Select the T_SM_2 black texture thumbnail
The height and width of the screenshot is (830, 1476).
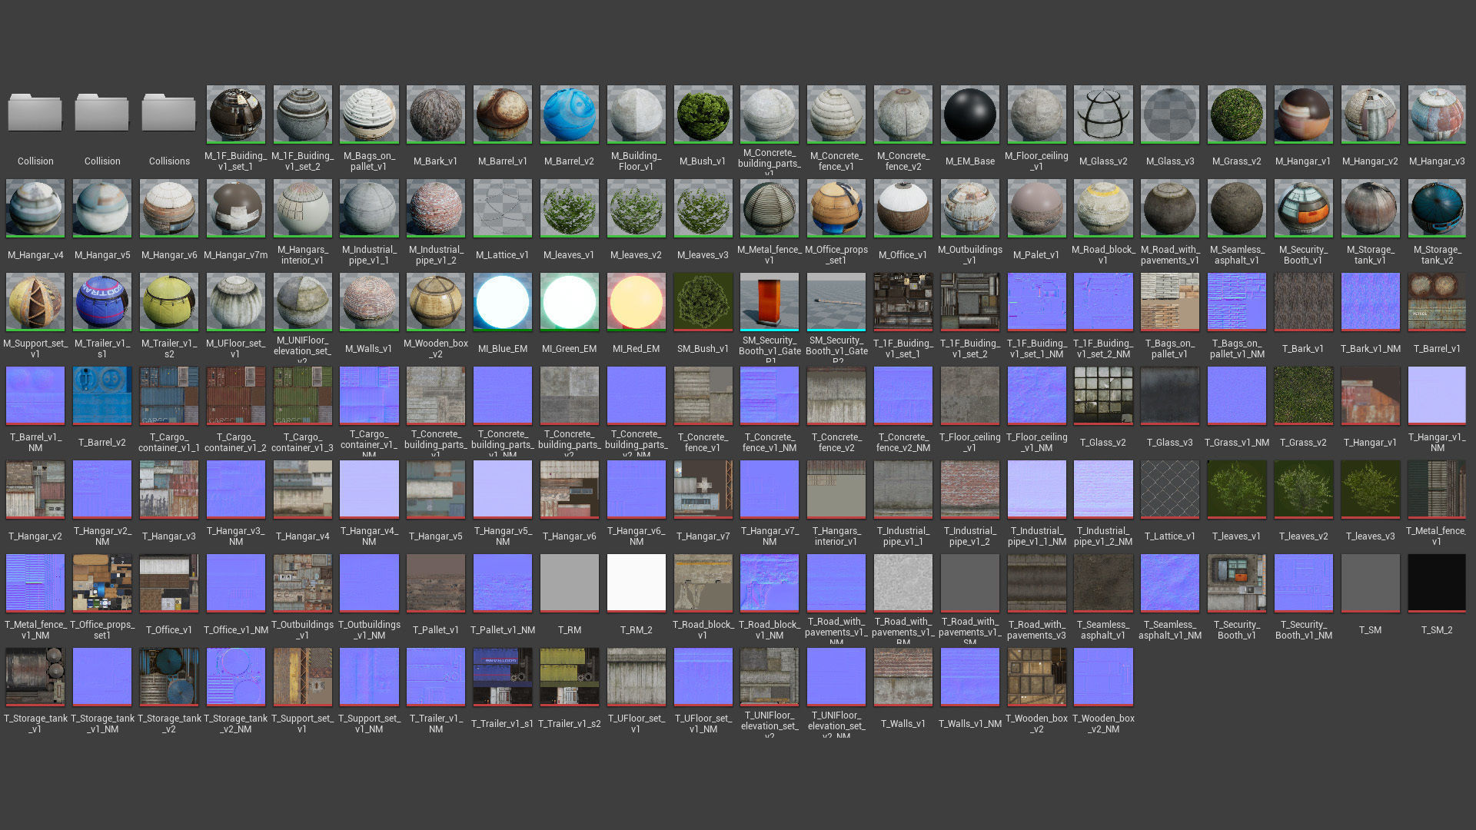click(1437, 583)
